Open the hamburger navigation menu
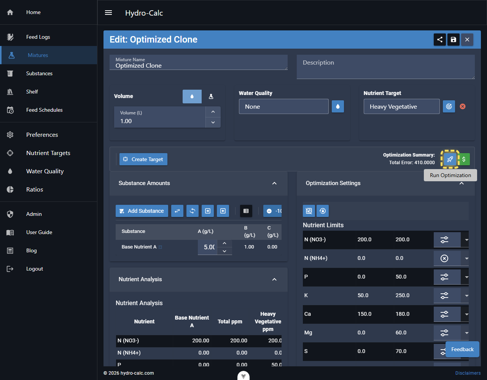 coord(108,13)
